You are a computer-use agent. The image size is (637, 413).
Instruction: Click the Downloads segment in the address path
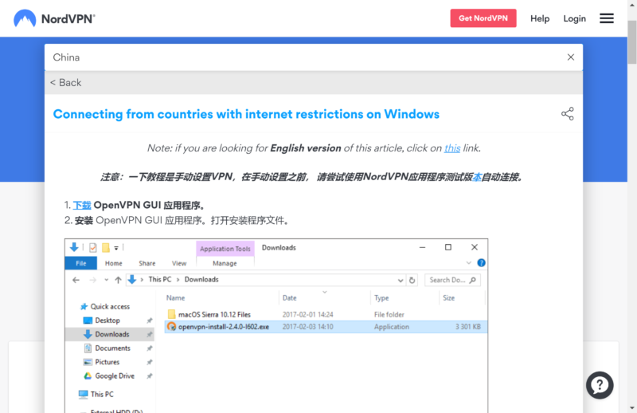(201, 280)
